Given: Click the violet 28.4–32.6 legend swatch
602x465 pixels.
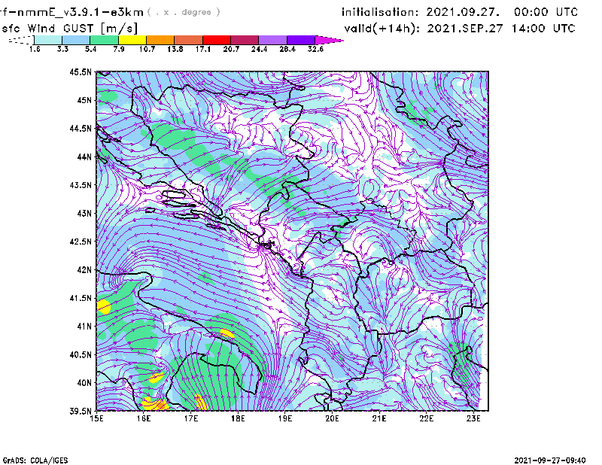Looking at the screenshot, I should 301,40.
